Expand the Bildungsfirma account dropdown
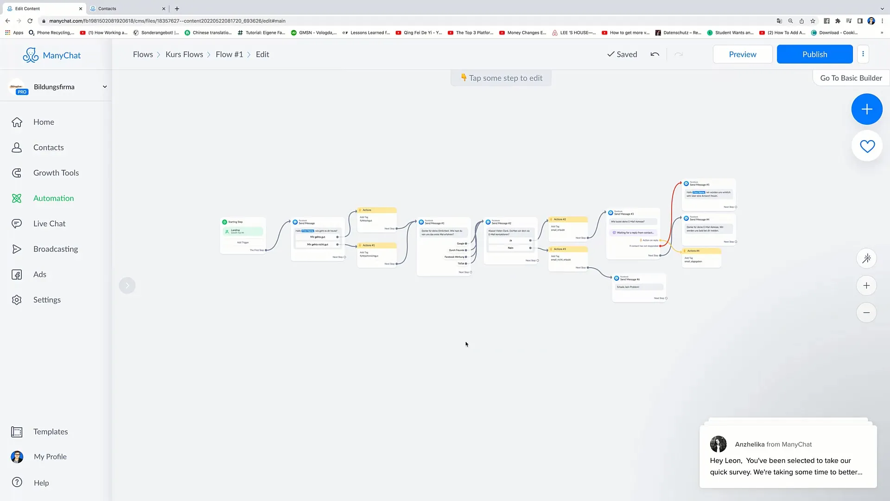890x501 pixels. pyautogui.click(x=104, y=86)
